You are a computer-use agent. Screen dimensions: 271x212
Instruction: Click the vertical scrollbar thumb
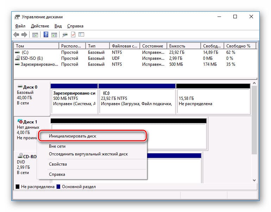(254, 120)
